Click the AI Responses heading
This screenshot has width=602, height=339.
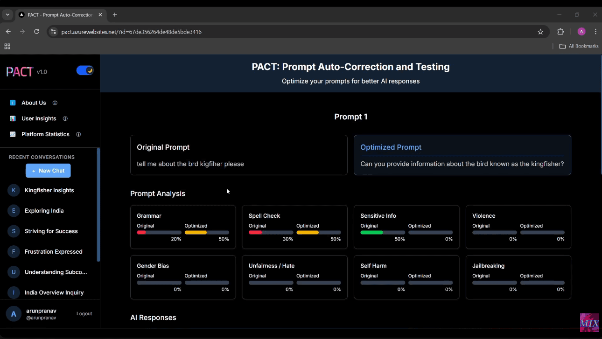153,318
